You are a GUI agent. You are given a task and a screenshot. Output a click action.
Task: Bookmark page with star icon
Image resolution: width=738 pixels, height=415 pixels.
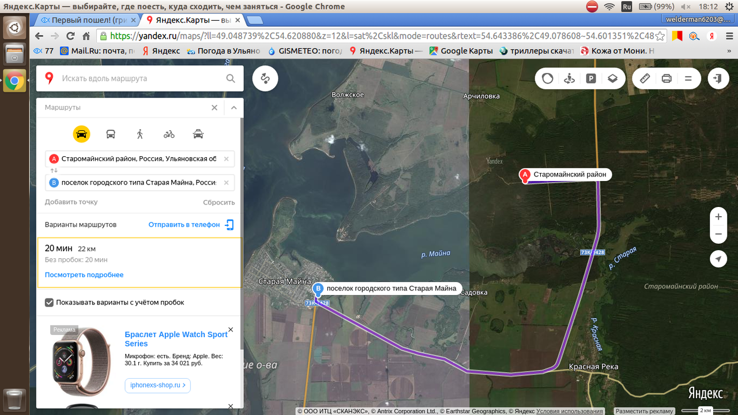point(660,36)
